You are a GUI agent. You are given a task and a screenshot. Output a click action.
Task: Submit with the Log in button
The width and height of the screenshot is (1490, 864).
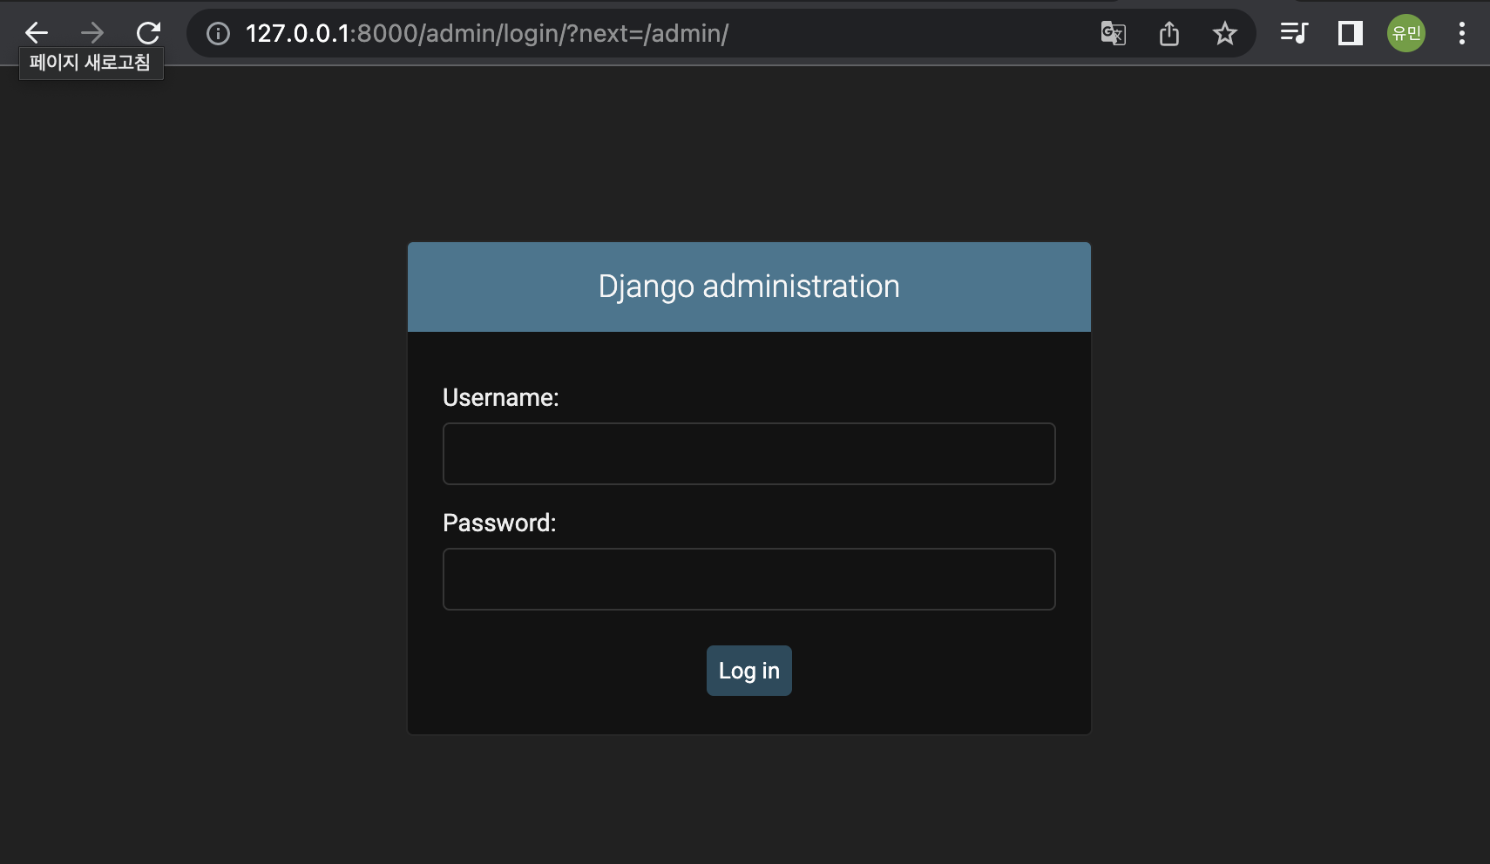tap(749, 671)
